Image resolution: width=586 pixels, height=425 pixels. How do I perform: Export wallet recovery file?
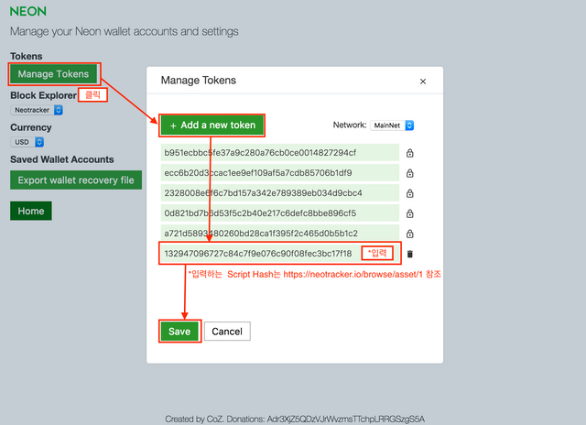tap(76, 180)
